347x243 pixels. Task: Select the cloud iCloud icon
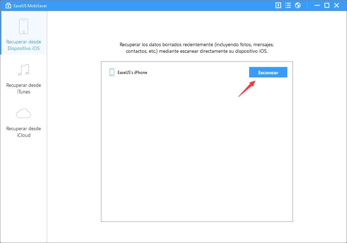click(24, 114)
